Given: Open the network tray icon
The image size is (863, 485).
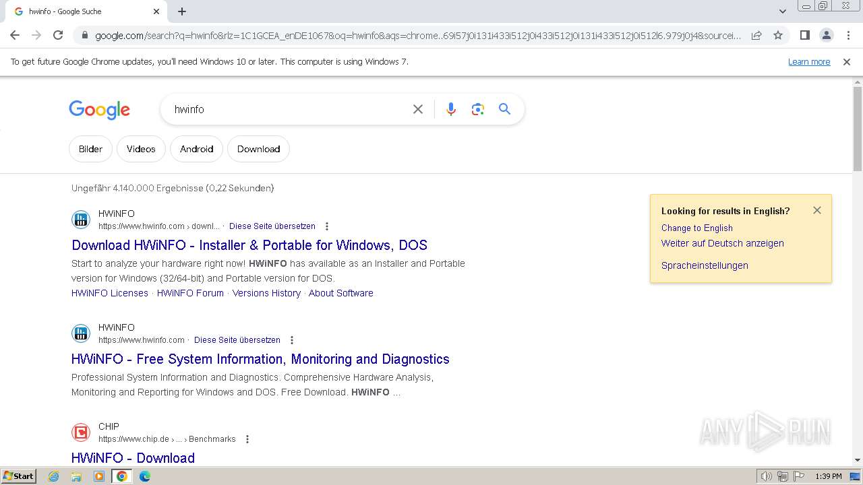Looking at the screenshot, I should (783, 476).
